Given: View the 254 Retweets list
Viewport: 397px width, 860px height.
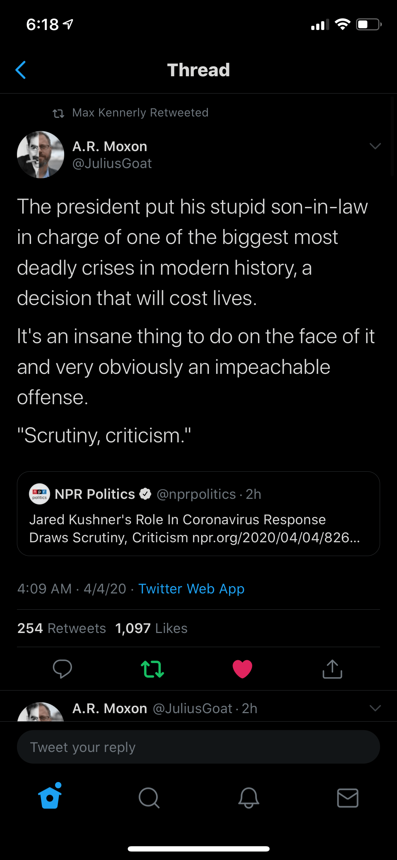Looking at the screenshot, I should coord(62,628).
